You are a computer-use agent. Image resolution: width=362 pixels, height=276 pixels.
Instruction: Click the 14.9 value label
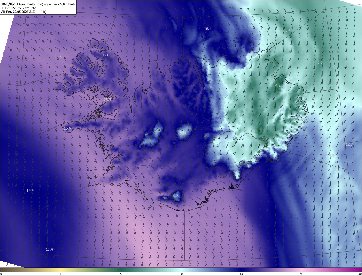(x=30, y=191)
